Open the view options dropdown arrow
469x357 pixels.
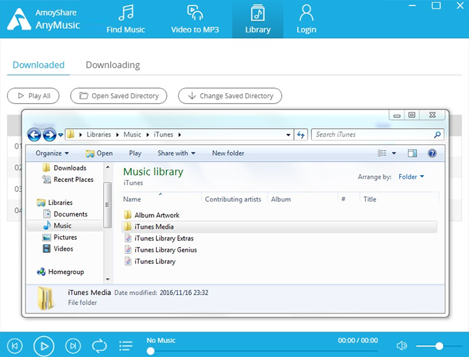click(x=394, y=153)
